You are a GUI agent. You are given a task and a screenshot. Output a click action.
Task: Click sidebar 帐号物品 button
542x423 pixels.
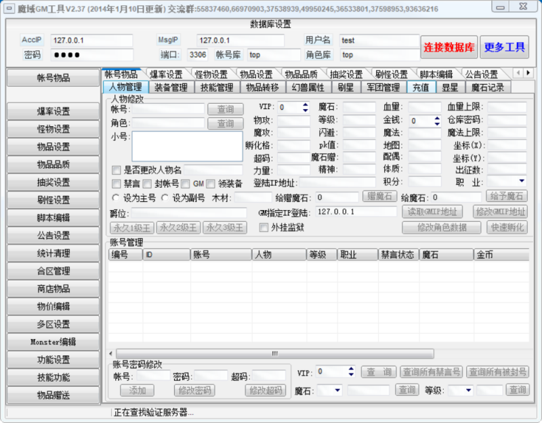(x=54, y=78)
